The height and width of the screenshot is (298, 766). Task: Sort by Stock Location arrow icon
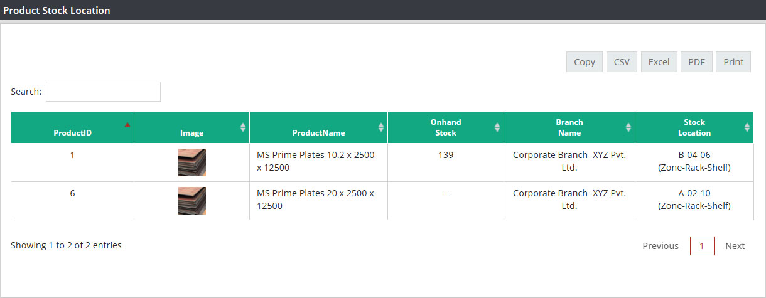[x=747, y=127]
